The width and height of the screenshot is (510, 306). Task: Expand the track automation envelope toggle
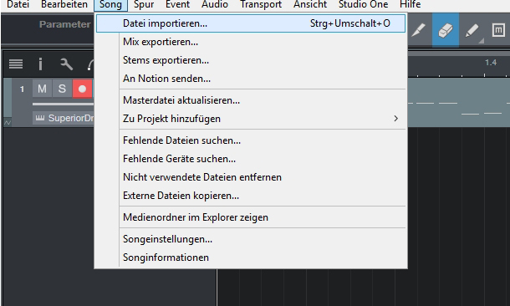pos(8,123)
